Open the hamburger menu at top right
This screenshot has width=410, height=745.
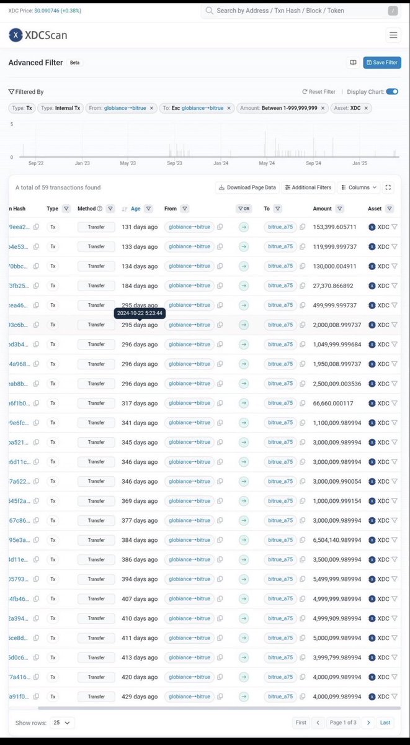coord(393,35)
